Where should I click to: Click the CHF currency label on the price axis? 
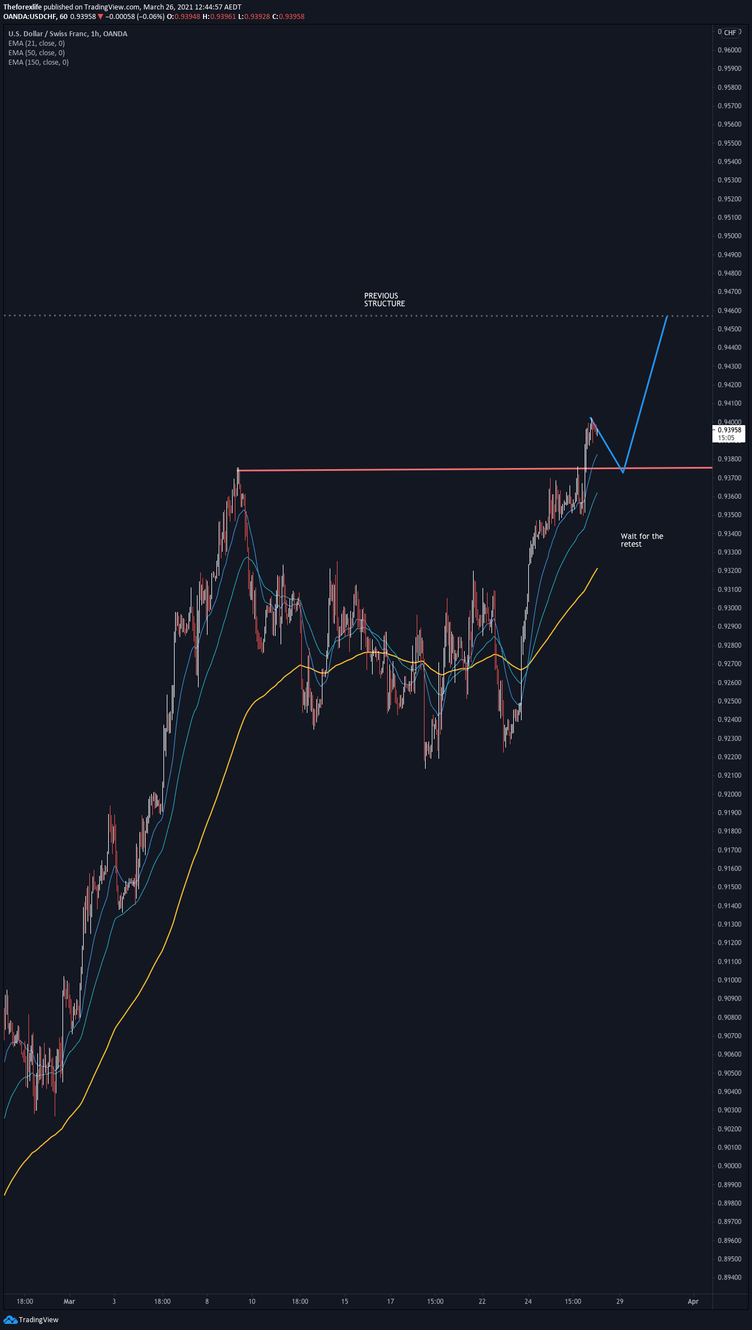pyautogui.click(x=730, y=33)
